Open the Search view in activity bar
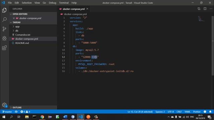Screen dimensions: 214x120 coord(4,19)
